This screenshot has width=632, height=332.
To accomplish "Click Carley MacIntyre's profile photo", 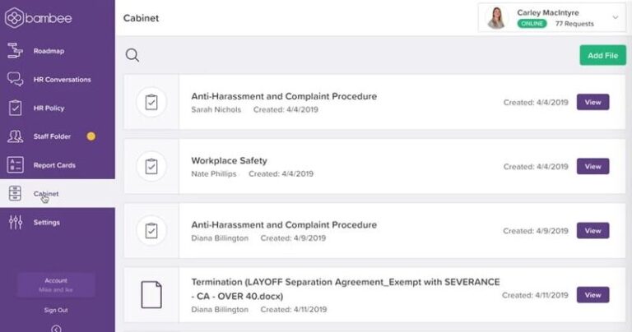I will click(496, 17).
